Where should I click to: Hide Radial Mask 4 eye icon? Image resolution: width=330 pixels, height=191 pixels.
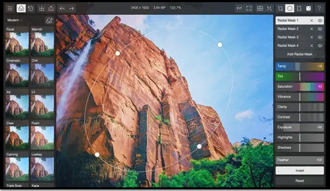(x=320, y=46)
